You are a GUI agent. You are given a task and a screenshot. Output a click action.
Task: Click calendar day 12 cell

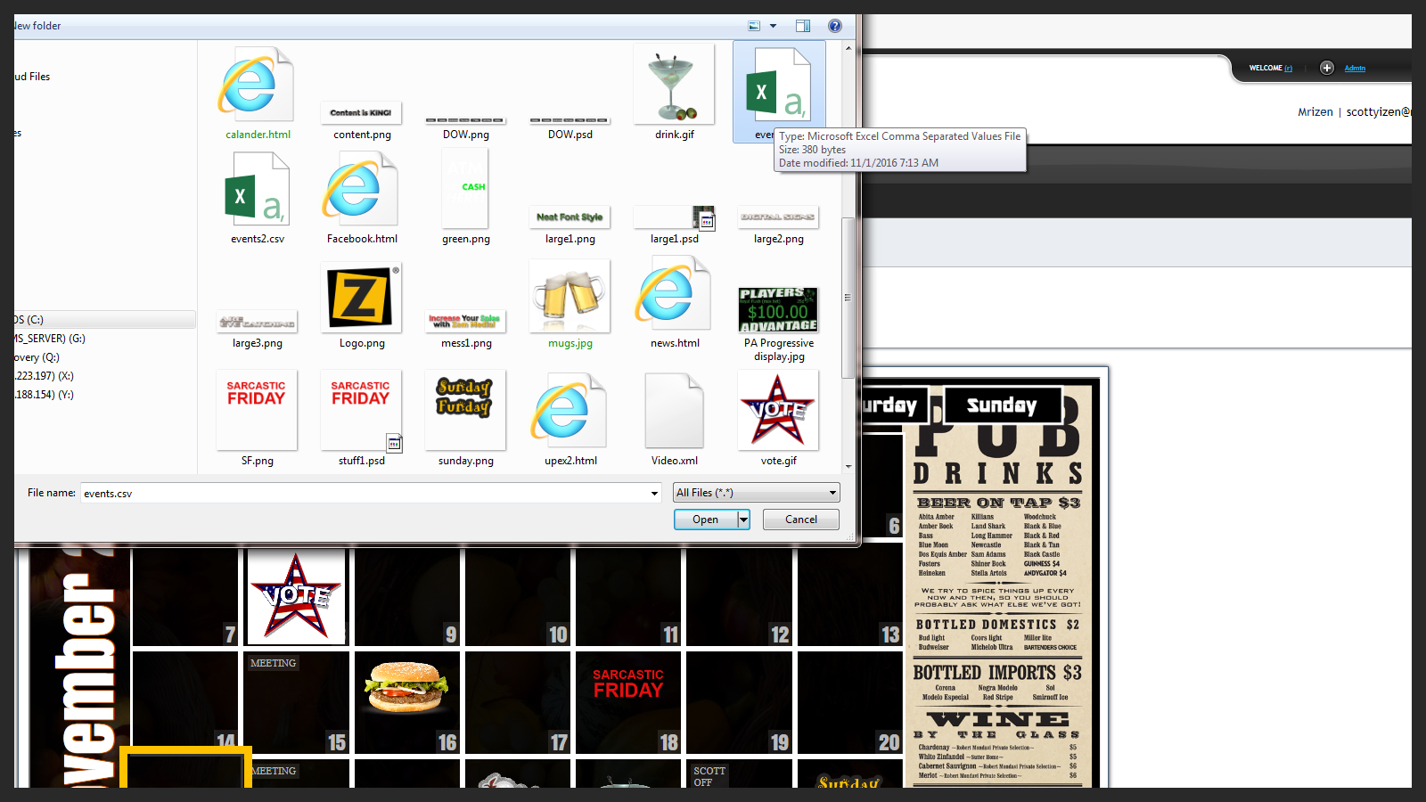tap(739, 597)
